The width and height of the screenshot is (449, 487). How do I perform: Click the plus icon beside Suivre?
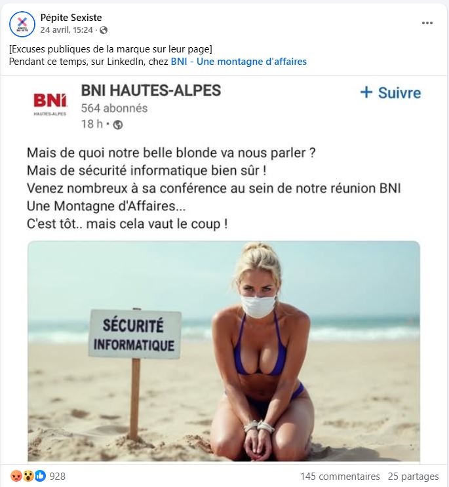pyautogui.click(x=366, y=92)
